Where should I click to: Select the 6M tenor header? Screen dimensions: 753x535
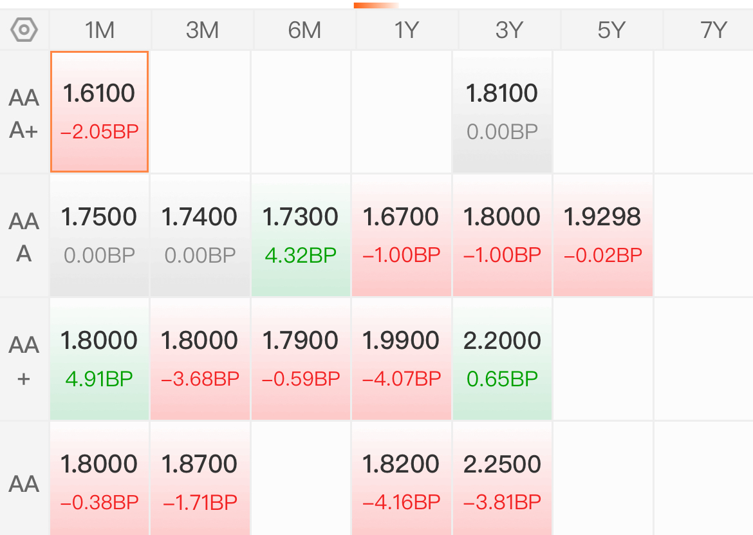click(x=304, y=30)
